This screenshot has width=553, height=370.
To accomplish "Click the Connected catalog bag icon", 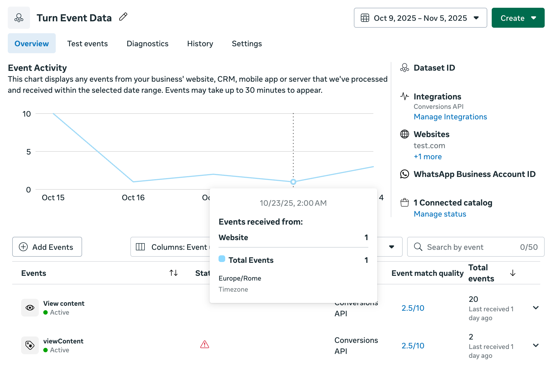I will (x=404, y=202).
